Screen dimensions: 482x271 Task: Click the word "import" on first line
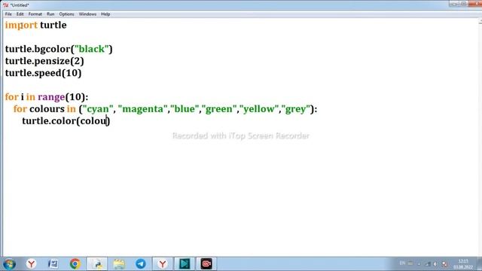[x=21, y=25]
